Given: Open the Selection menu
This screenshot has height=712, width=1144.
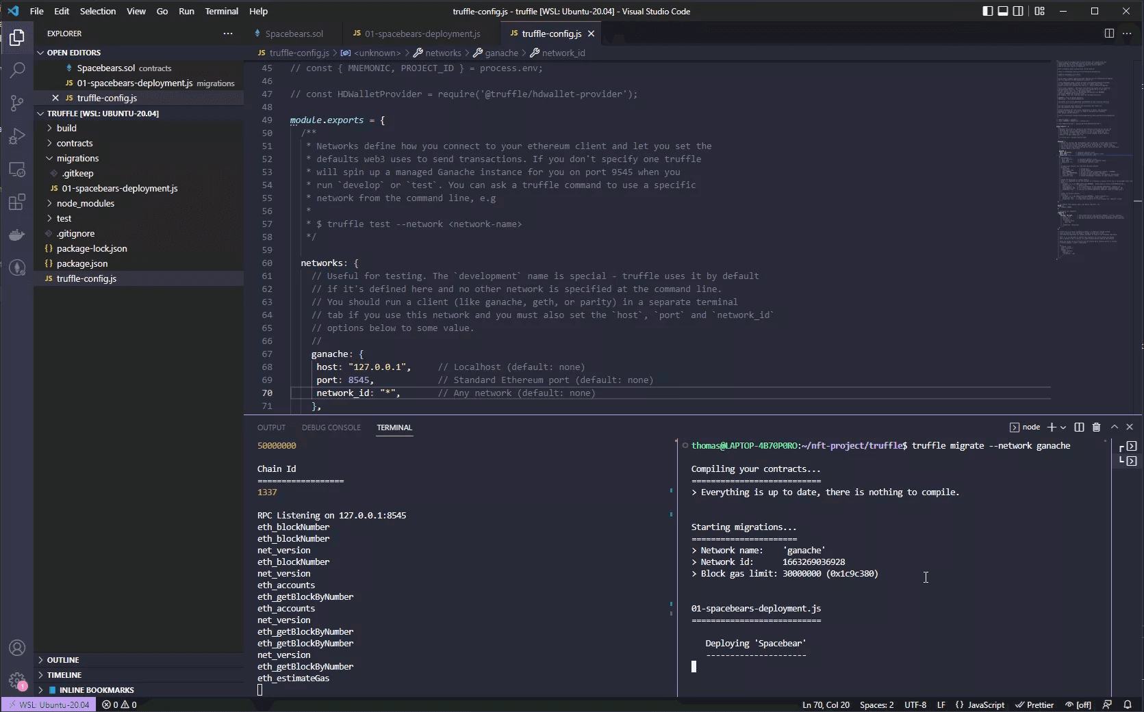Looking at the screenshot, I should 98,11.
